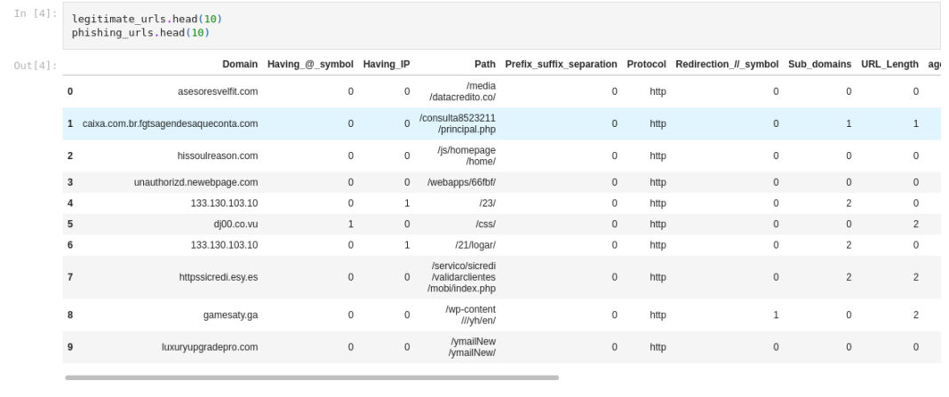Click the URL_Length column header

pyautogui.click(x=889, y=65)
